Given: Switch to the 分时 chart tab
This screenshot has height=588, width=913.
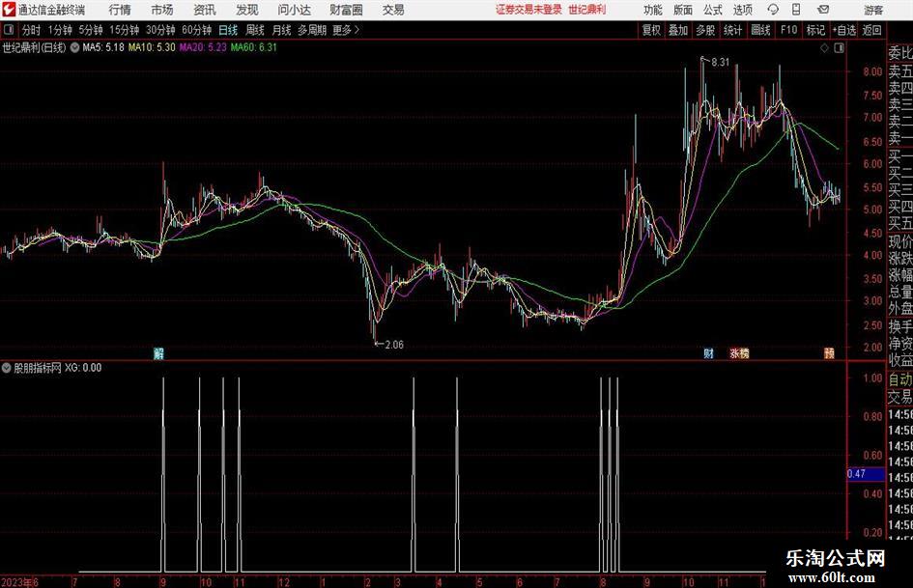Looking at the screenshot, I should pos(32,30).
